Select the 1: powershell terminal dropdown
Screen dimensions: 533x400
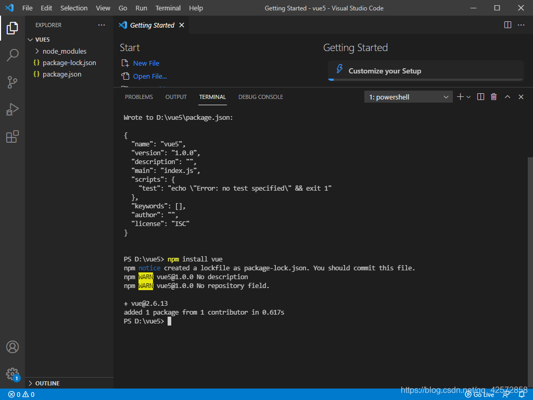click(x=408, y=97)
